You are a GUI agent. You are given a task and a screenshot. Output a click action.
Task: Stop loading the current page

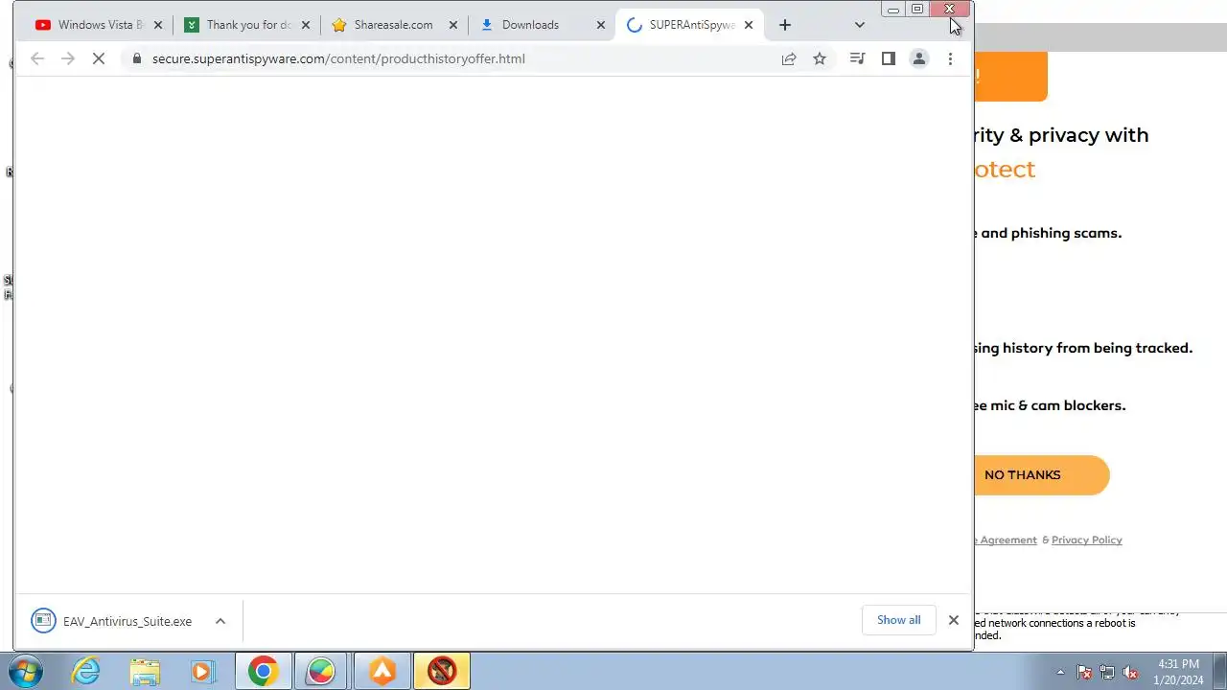[98, 58]
